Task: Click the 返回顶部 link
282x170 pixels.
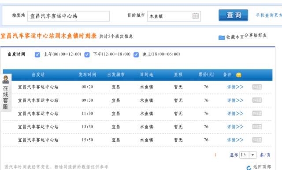Action: coord(262,167)
